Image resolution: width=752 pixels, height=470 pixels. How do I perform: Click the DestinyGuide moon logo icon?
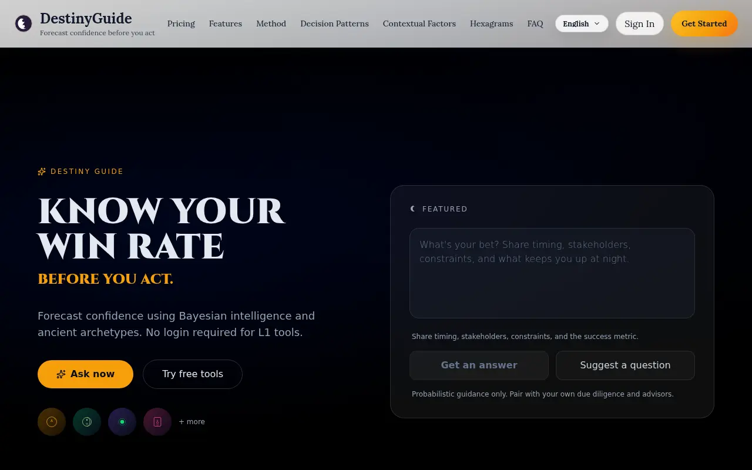point(23,23)
